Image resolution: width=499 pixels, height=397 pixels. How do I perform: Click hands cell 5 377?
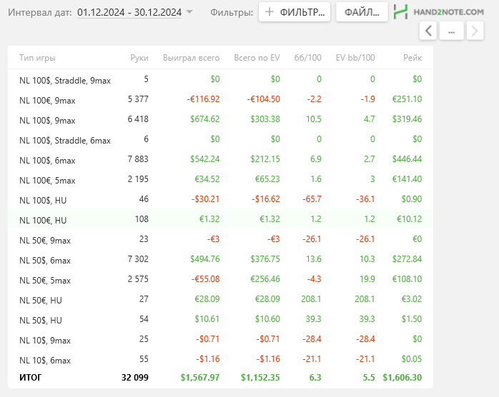coord(138,99)
